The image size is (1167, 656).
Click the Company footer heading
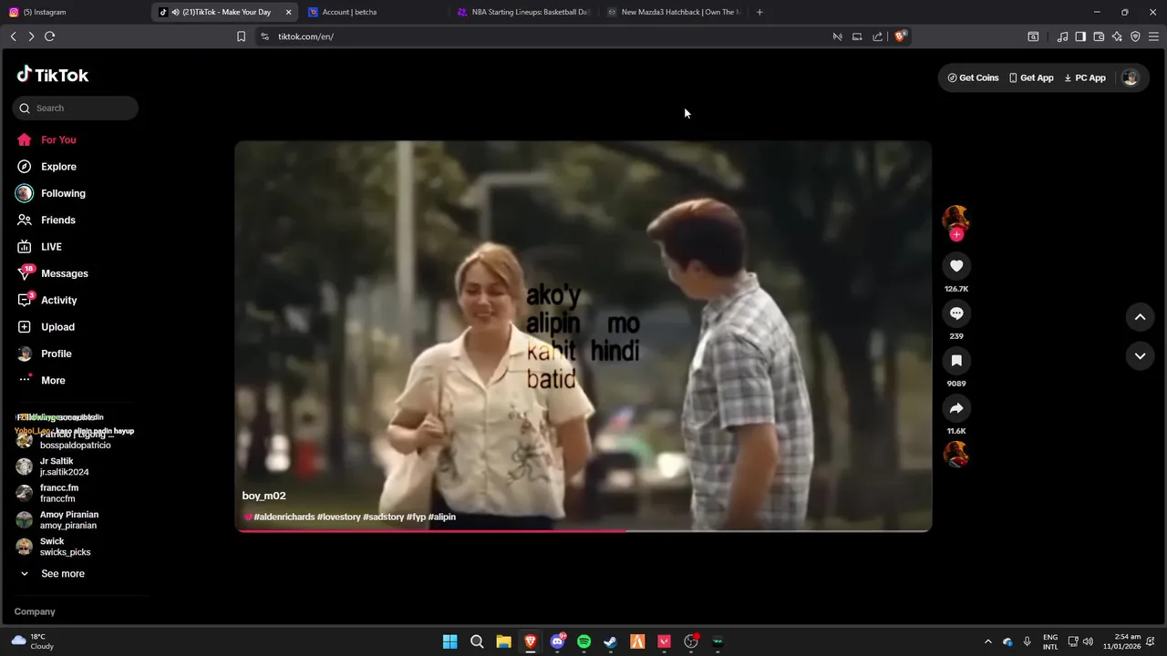(35, 612)
